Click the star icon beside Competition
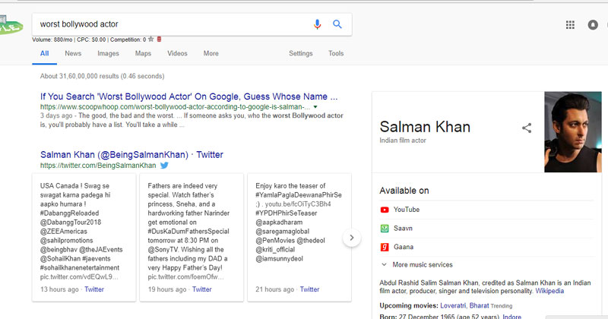The width and height of the screenshot is (608, 319). point(150,39)
